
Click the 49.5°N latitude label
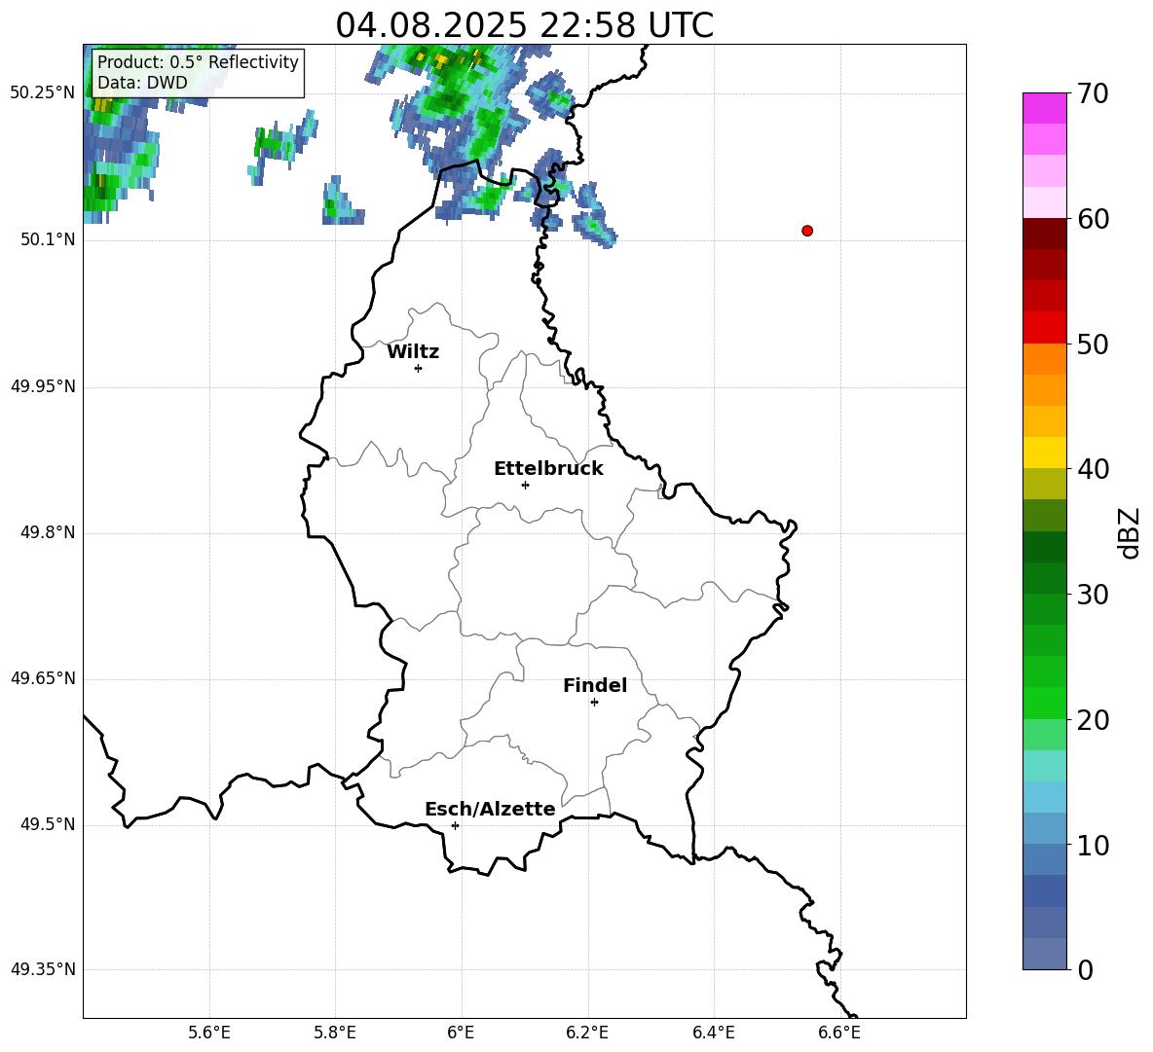click(48, 824)
